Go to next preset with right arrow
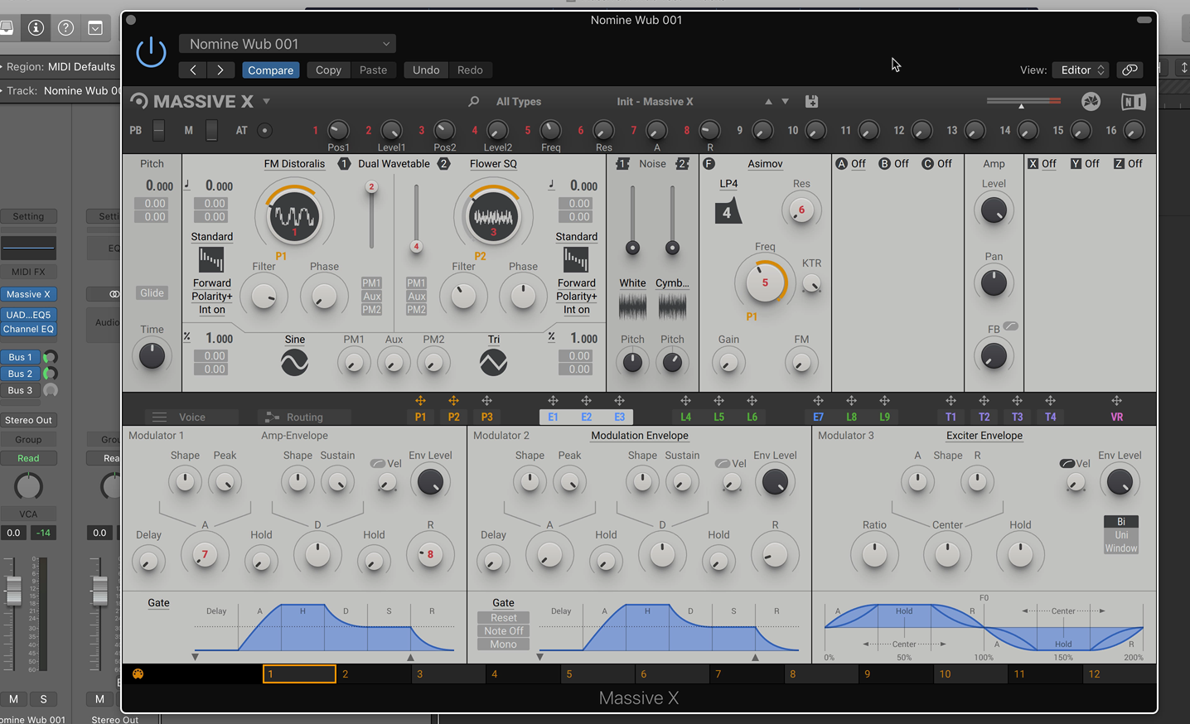This screenshot has width=1190, height=724. (220, 70)
